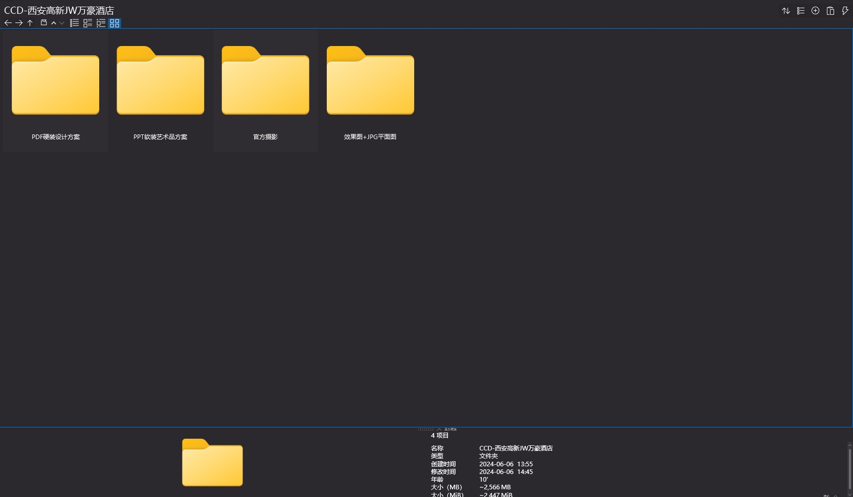Click the clipboard paste icon
This screenshot has width=853, height=497.
830,11
